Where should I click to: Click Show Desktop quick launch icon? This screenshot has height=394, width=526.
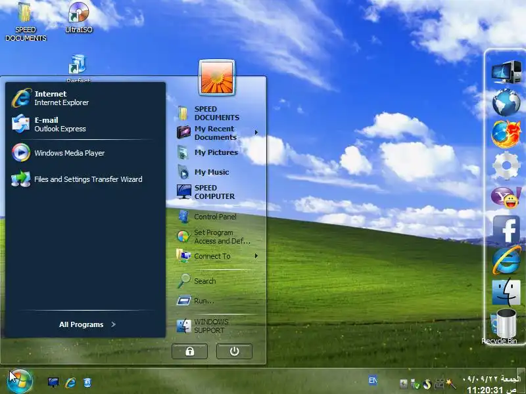pyautogui.click(x=53, y=382)
